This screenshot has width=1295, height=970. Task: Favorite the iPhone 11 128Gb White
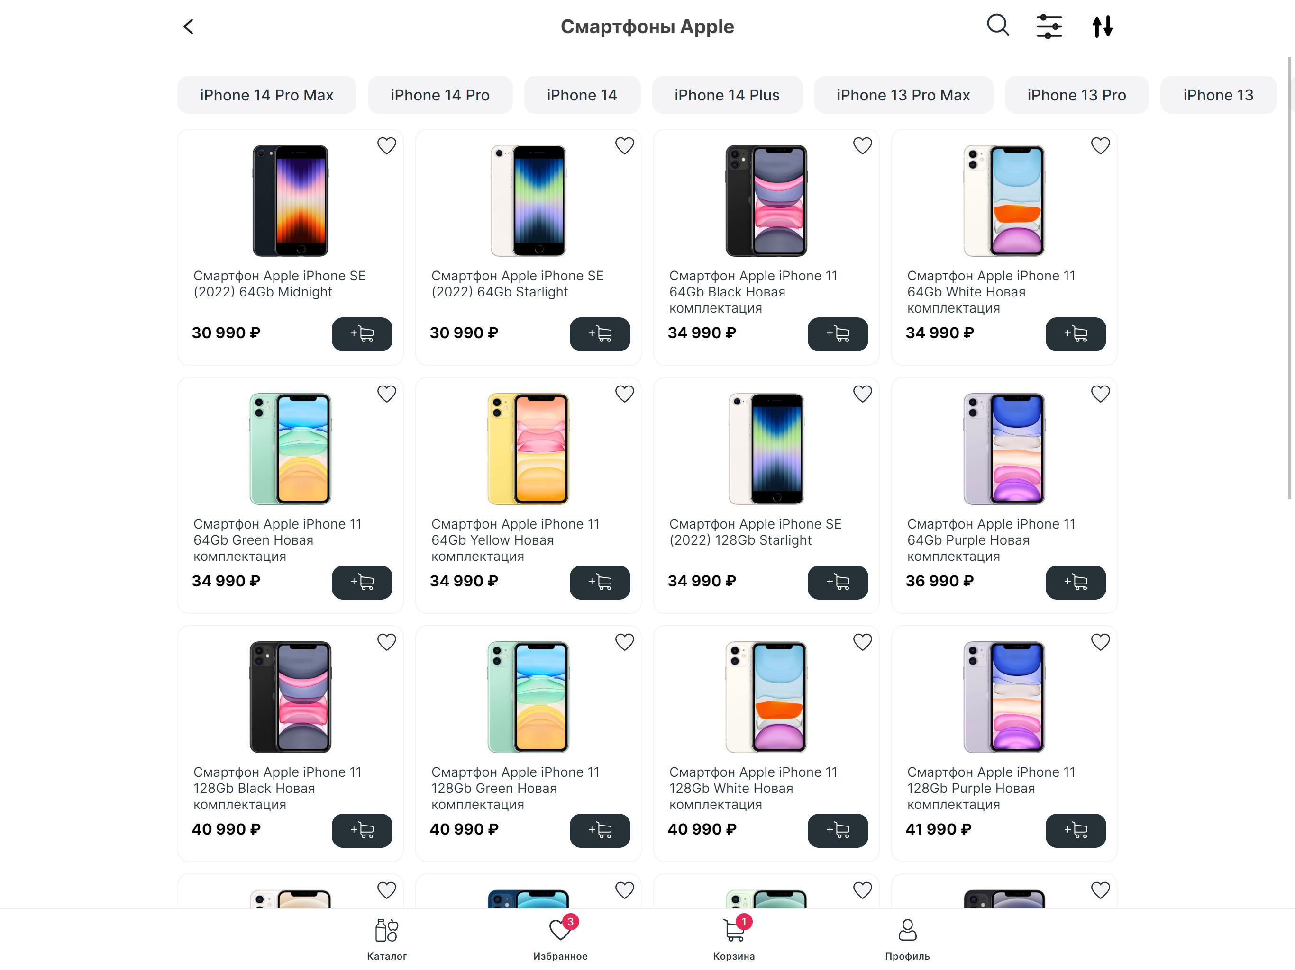click(x=862, y=642)
